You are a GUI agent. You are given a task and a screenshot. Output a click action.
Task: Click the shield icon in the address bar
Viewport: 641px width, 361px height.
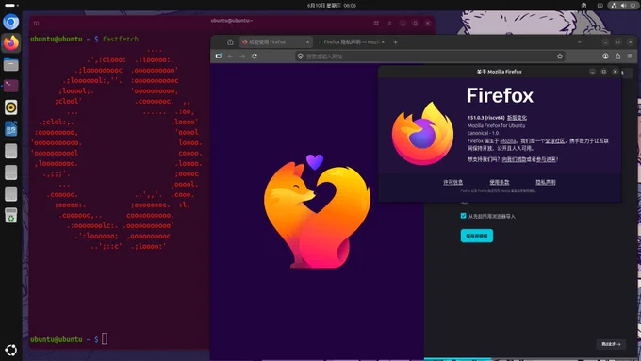click(301, 56)
